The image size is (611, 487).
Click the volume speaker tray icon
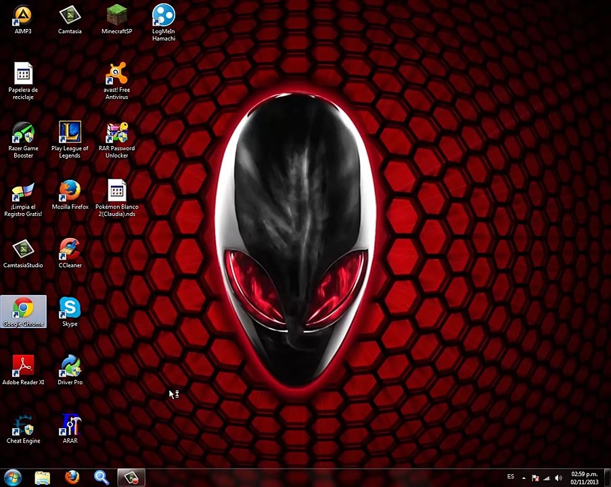point(558,478)
